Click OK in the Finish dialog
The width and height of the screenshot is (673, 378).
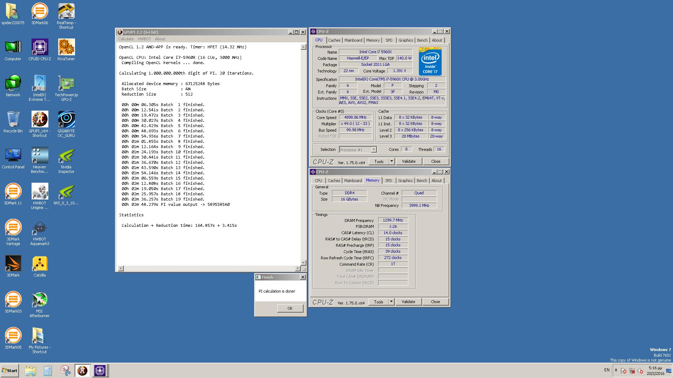point(290,308)
